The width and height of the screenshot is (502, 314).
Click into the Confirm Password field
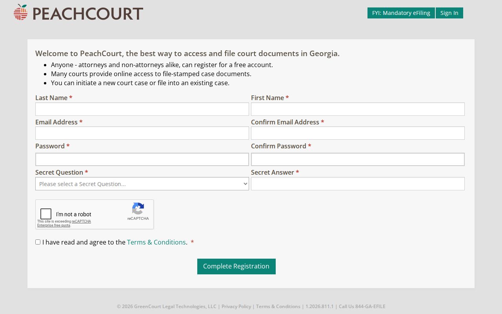click(x=358, y=159)
